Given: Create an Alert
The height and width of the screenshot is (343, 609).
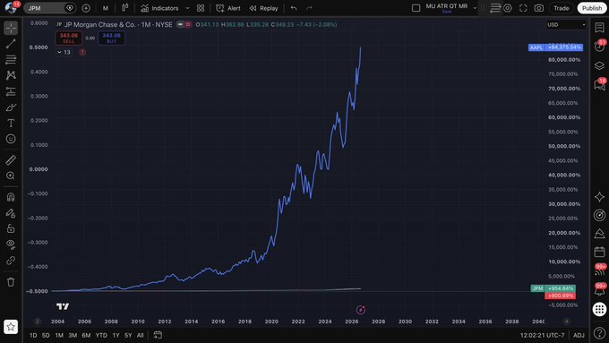Looking at the screenshot, I should (x=228, y=8).
